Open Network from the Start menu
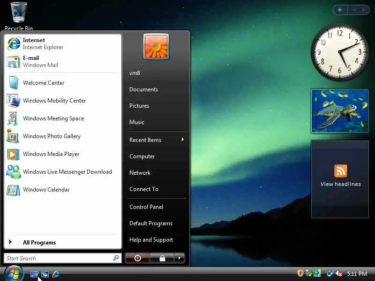The image size is (375, 281). tap(140, 173)
